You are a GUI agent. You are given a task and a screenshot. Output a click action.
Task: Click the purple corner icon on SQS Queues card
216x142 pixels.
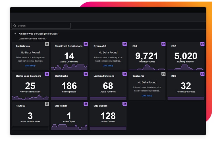click(x=124, y=104)
